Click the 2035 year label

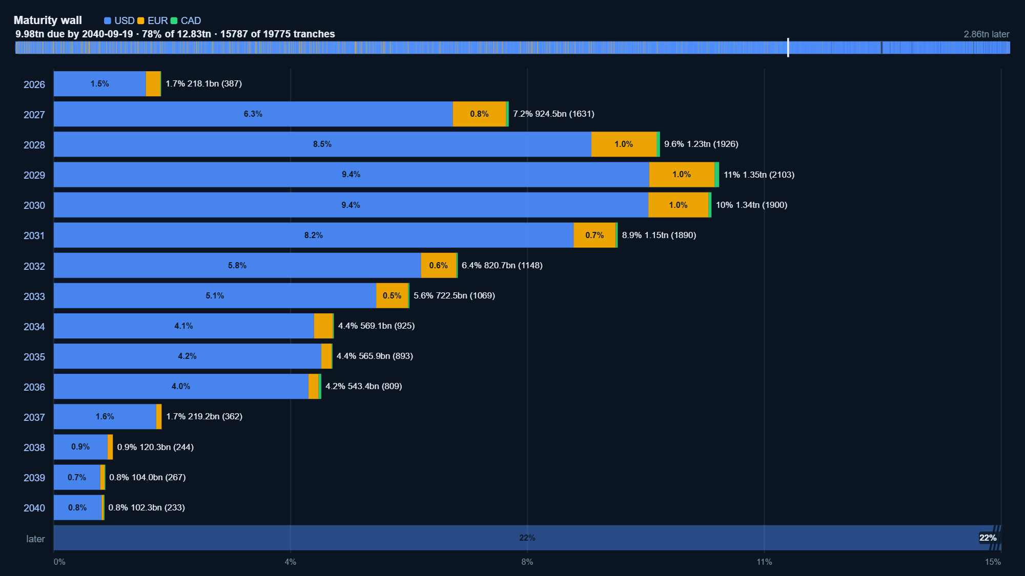[34, 357]
